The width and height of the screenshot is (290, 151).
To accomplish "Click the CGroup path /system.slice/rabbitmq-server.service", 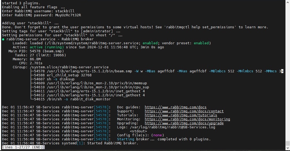I will point(69,67).
